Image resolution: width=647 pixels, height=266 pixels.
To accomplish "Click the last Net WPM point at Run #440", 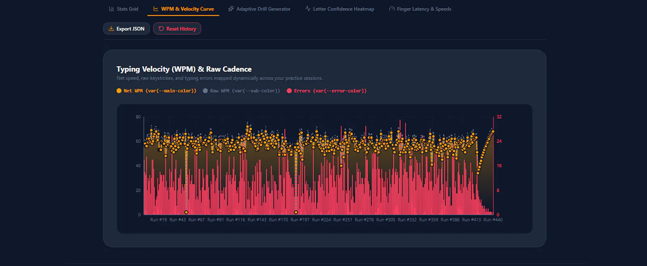I will tap(493, 132).
